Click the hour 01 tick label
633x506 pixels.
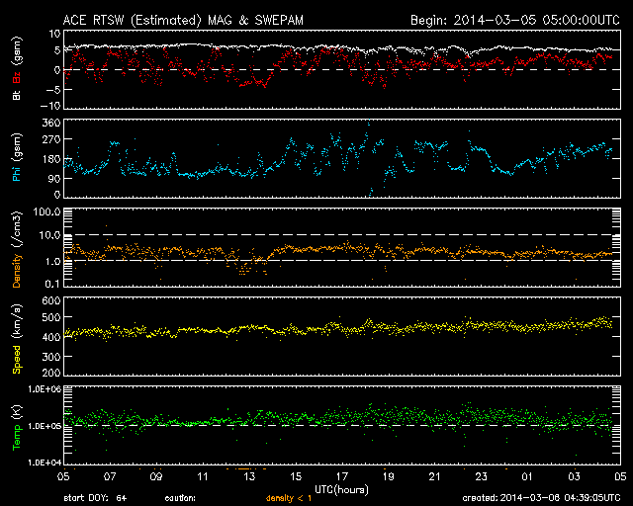(527, 476)
